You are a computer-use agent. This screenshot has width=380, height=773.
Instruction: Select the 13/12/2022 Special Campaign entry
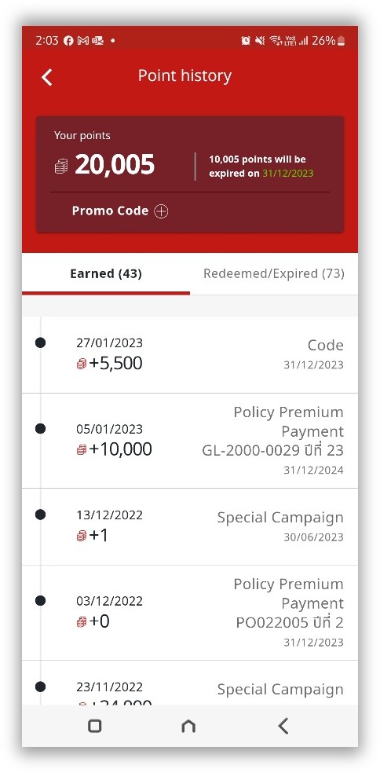click(x=190, y=527)
